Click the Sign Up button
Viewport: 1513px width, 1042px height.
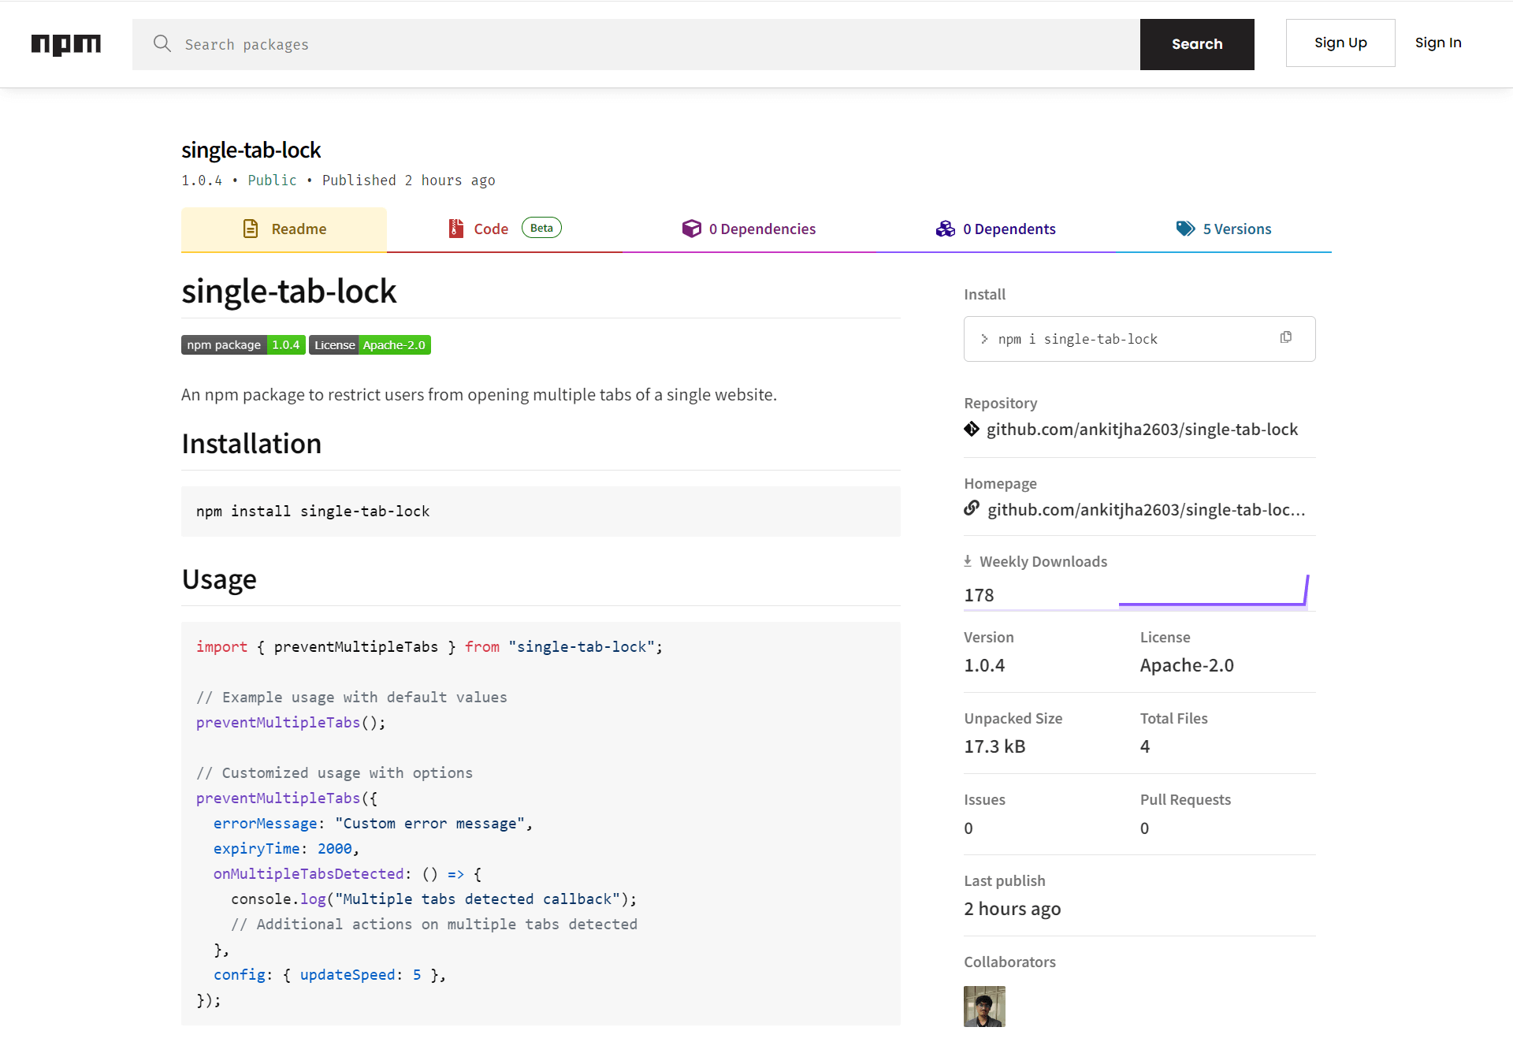click(x=1340, y=43)
